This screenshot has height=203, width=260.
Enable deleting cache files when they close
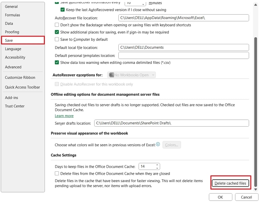coord(57,174)
